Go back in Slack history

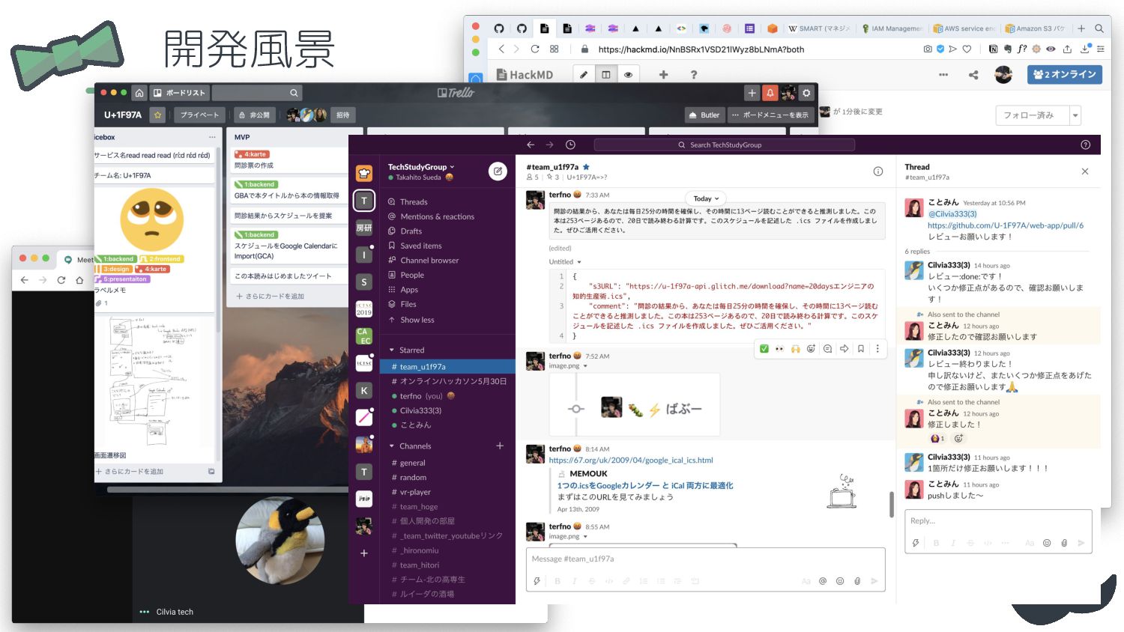[531, 145]
